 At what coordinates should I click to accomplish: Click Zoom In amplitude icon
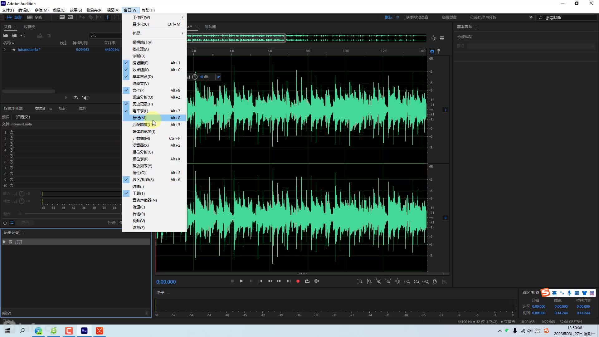point(360,281)
